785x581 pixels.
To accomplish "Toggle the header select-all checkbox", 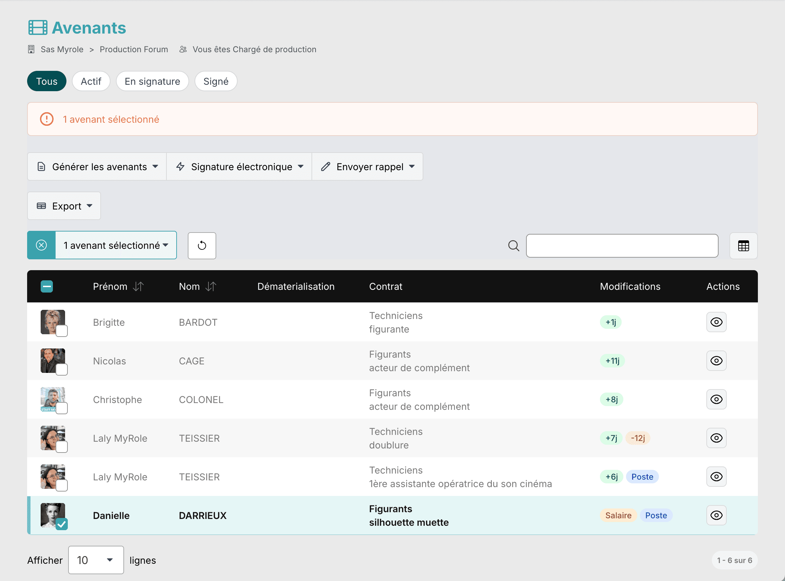I will (47, 287).
